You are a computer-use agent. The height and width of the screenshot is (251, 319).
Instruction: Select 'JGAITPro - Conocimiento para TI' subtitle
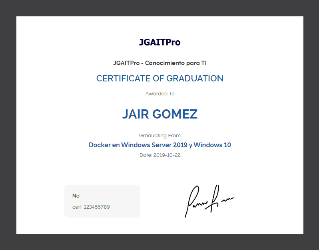click(x=160, y=63)
